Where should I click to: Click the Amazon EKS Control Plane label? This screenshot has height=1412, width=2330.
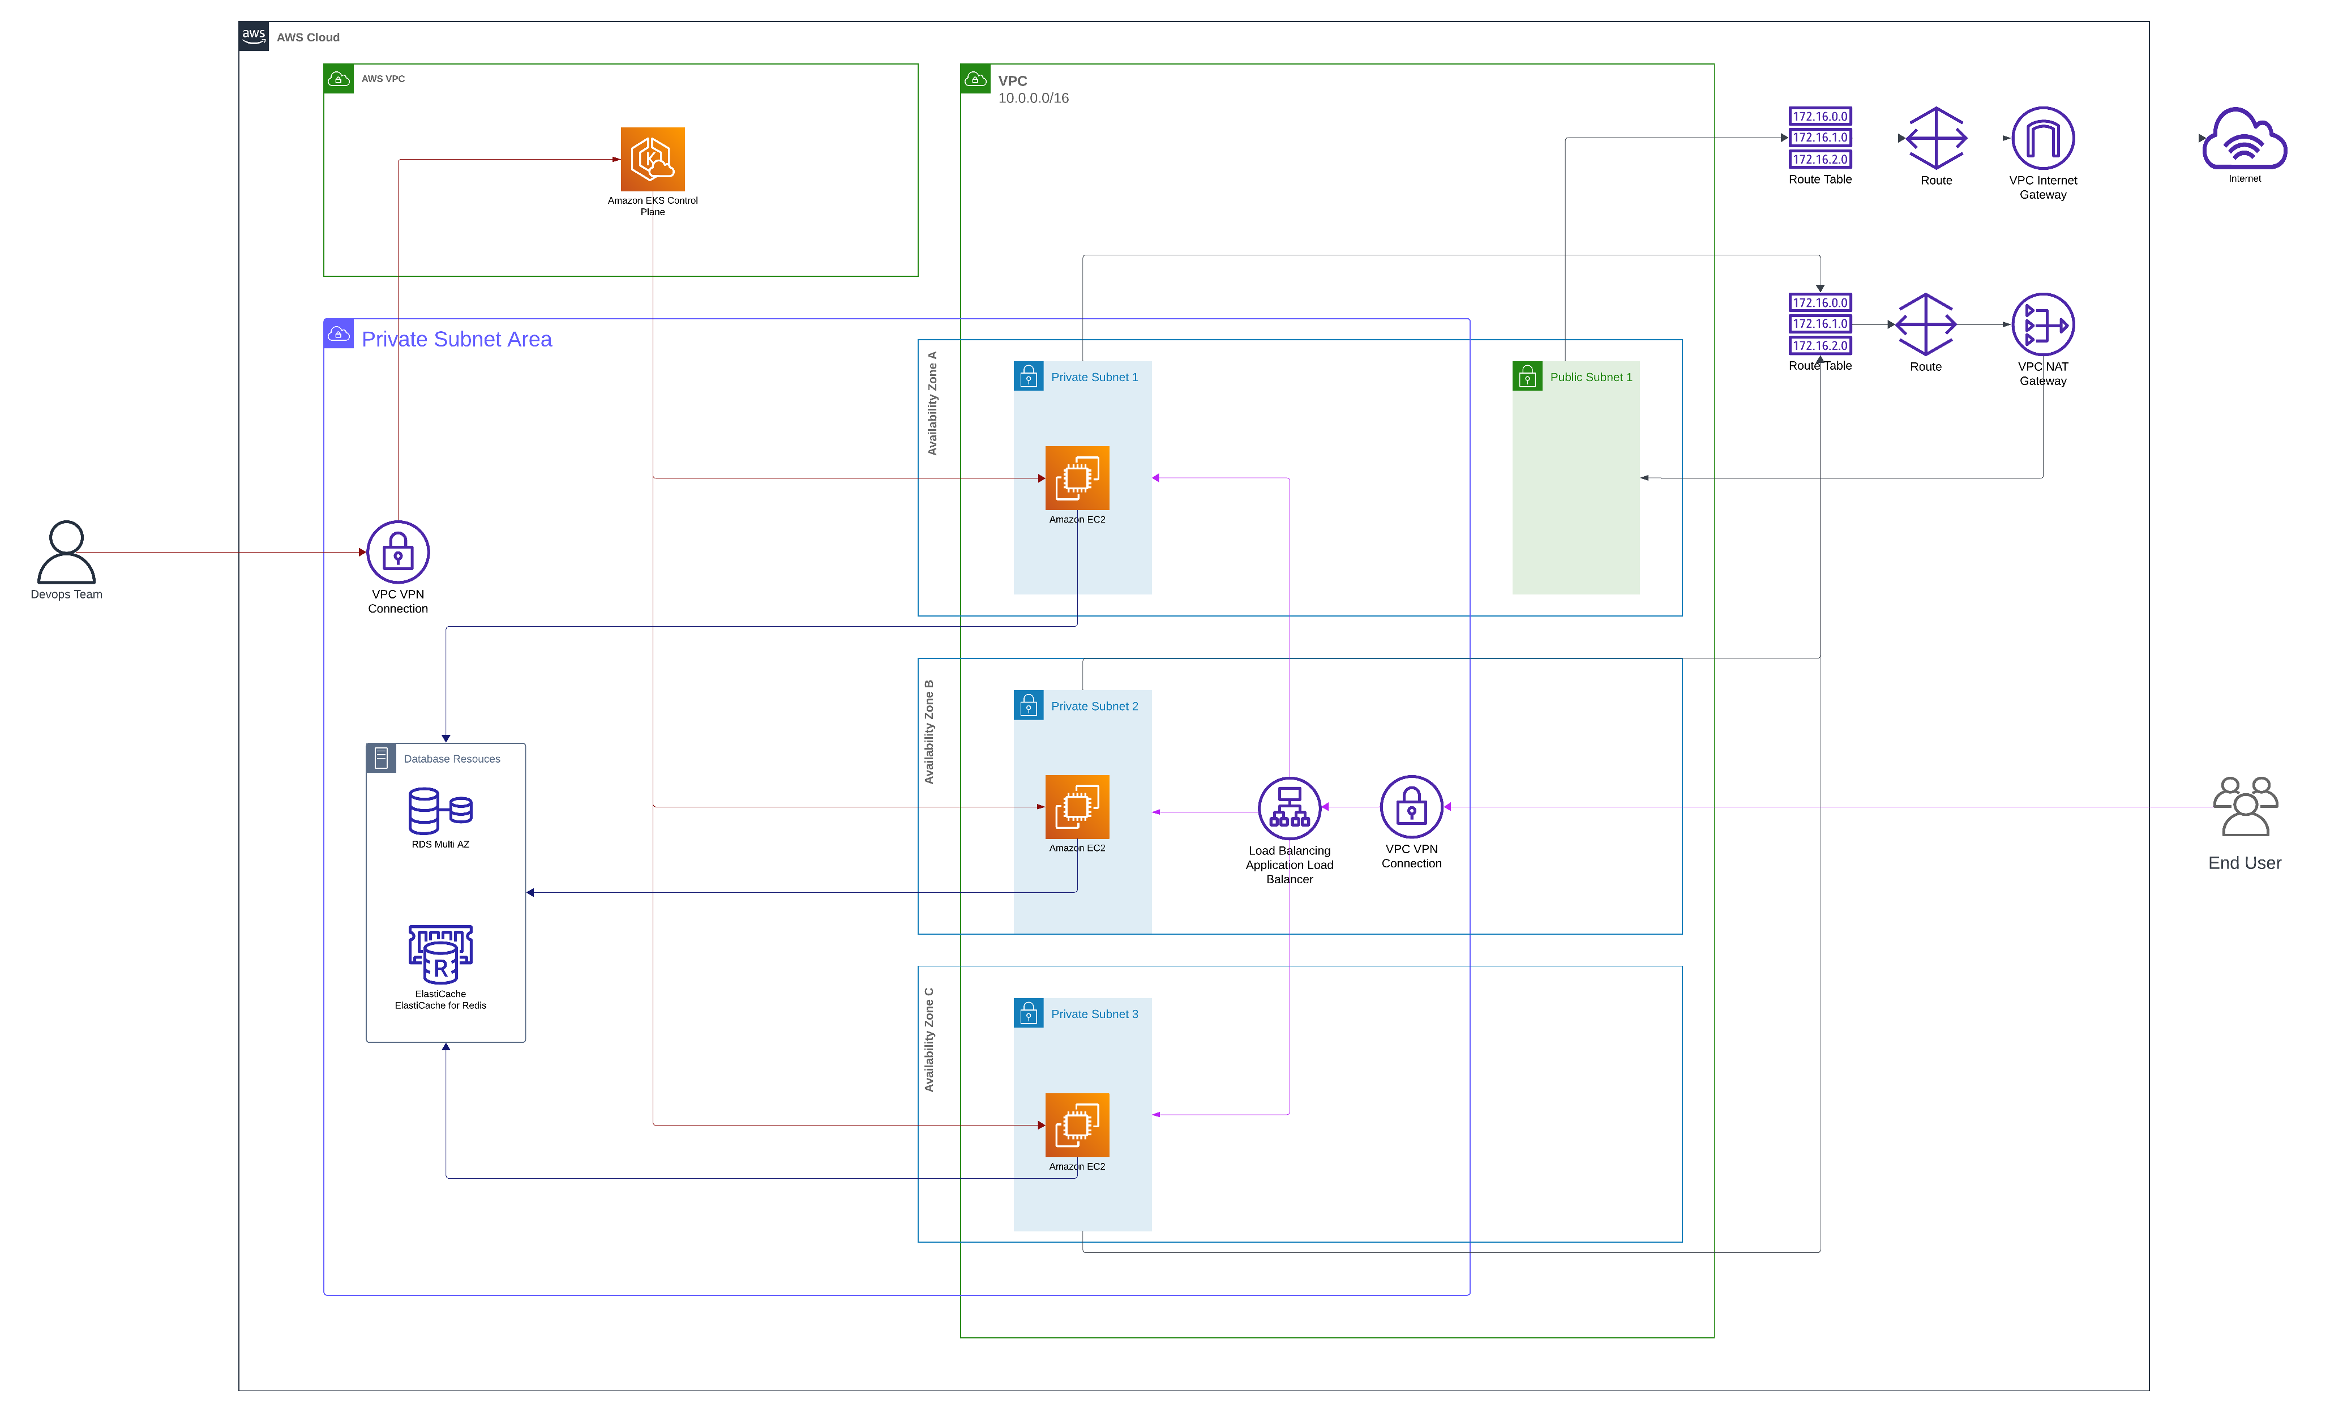tap(653, 206)
